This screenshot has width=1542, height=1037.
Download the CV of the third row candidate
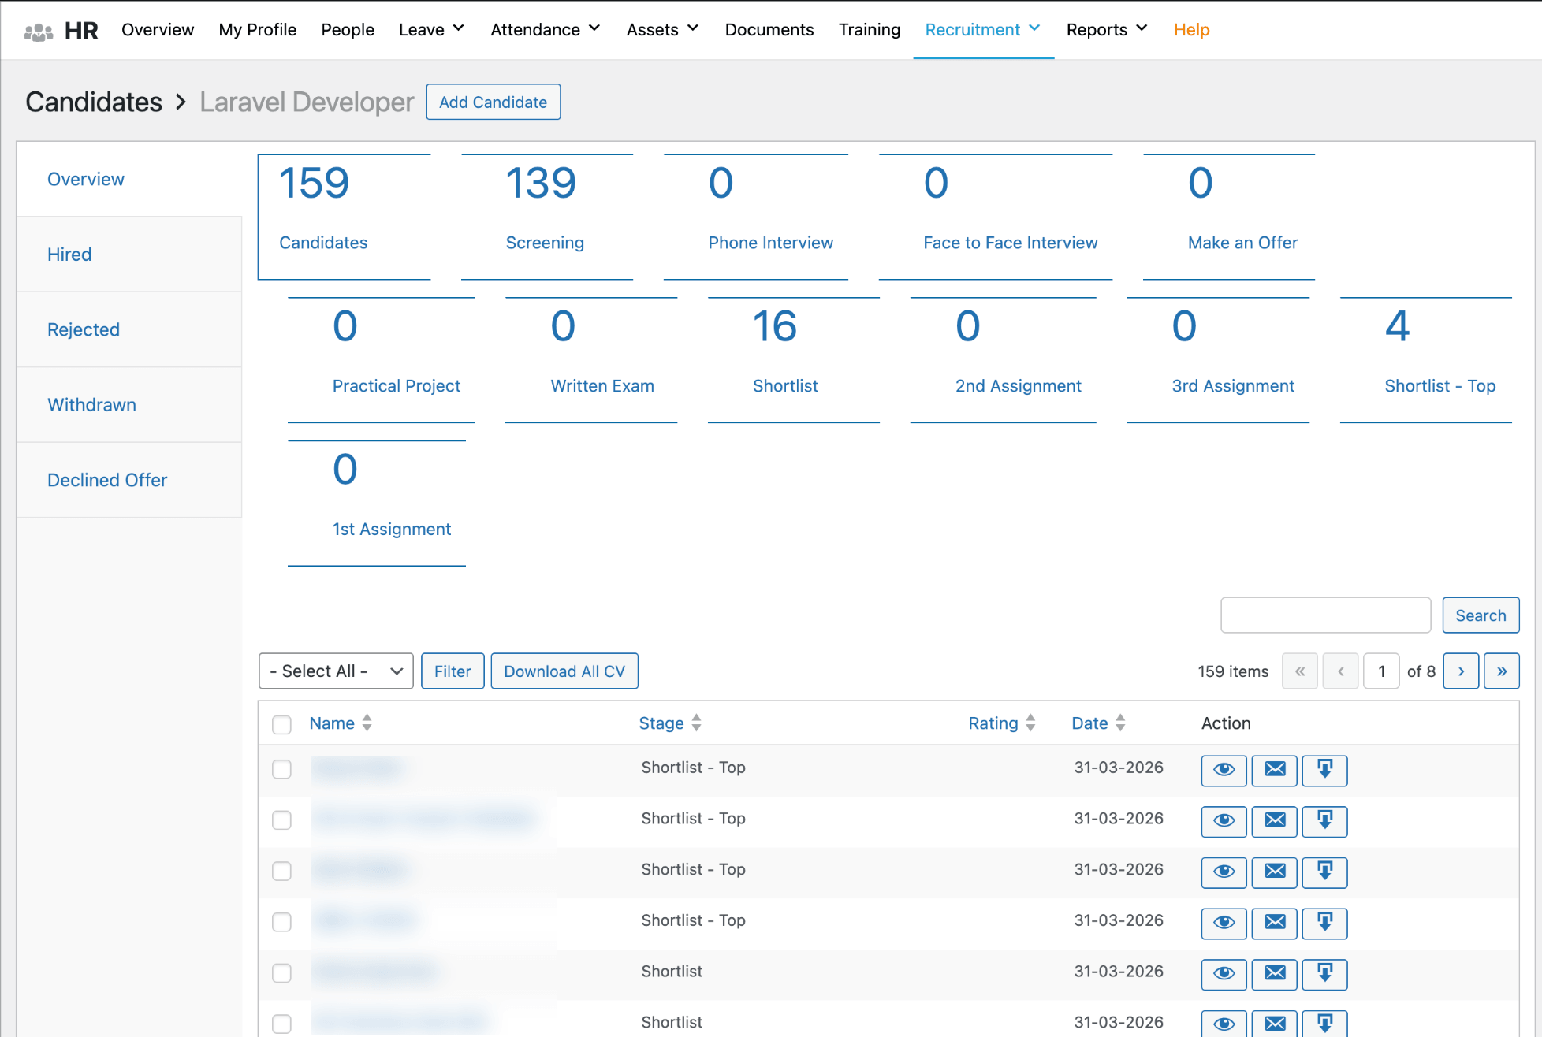pos(1324,872)
